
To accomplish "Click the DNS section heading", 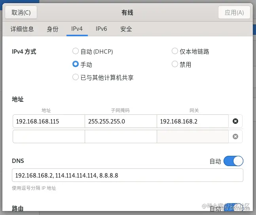I will pyautogui.click(x=18, y=161).
